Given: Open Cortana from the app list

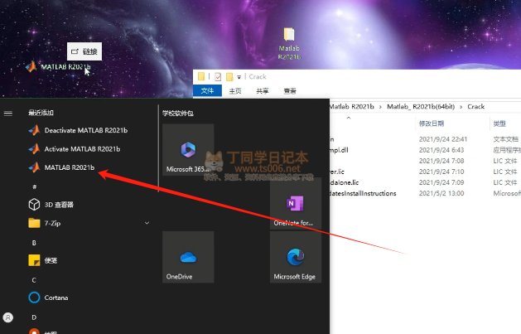Looking at the screenshot, I should 55,298.
